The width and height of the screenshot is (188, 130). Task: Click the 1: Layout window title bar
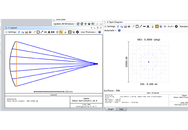(53, 28)
